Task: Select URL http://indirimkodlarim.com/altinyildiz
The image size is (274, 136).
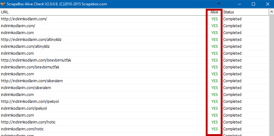Action: coord(31,40)
